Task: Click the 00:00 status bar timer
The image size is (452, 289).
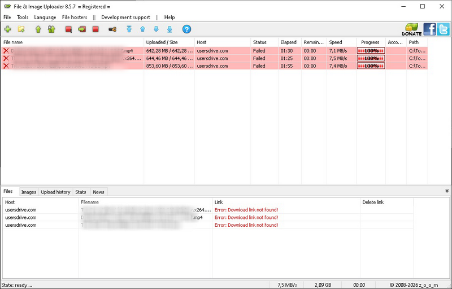Action: pos(359,285)
